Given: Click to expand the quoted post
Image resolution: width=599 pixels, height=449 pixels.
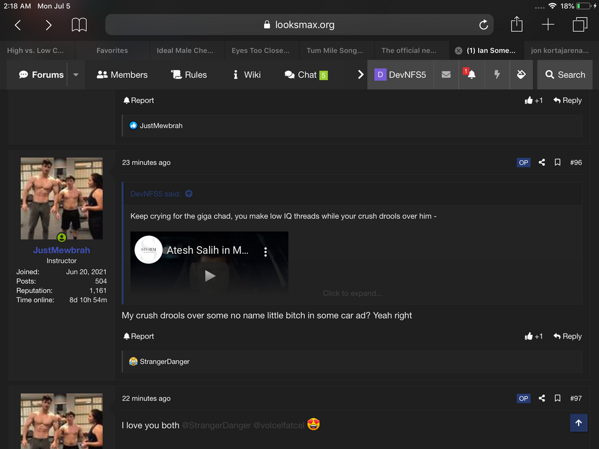Looking at the screenshot, I should coord(352,293).
